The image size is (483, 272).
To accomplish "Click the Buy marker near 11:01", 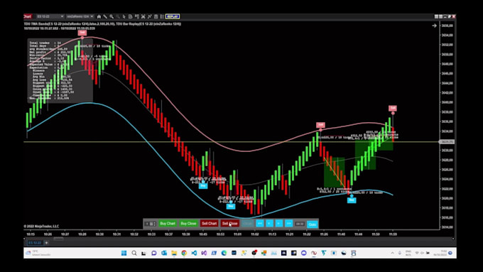I will [231, 206].
